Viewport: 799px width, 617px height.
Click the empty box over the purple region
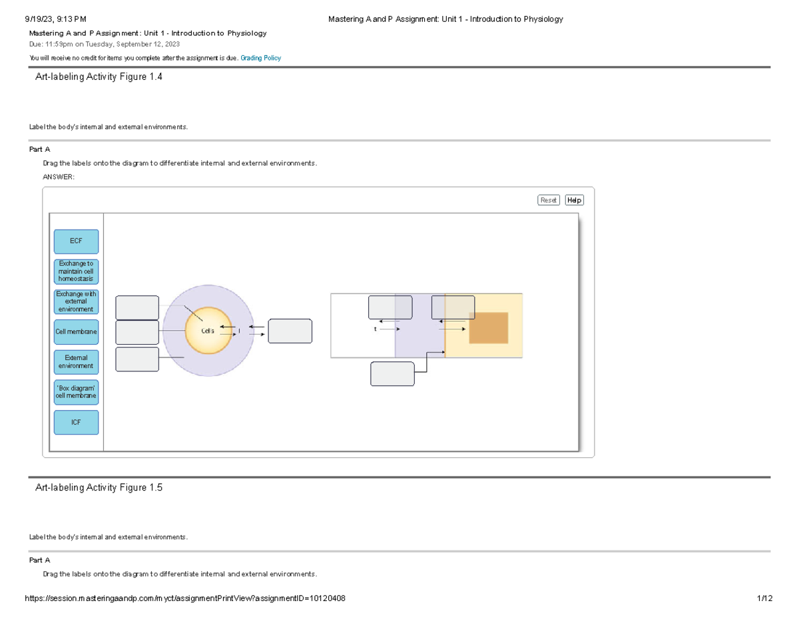(x=390, y=308)
